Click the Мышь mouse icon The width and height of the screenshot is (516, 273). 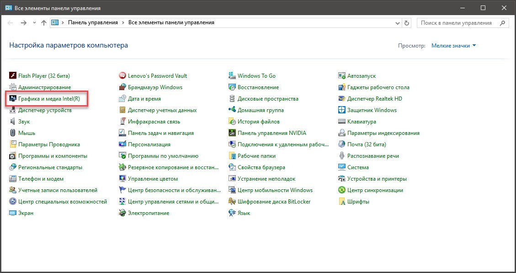(13, 133)
